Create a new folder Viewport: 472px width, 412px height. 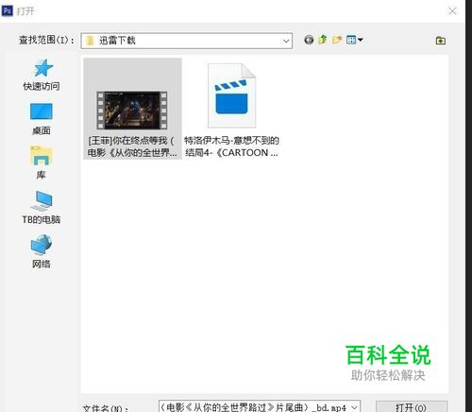tap(337, 40)
